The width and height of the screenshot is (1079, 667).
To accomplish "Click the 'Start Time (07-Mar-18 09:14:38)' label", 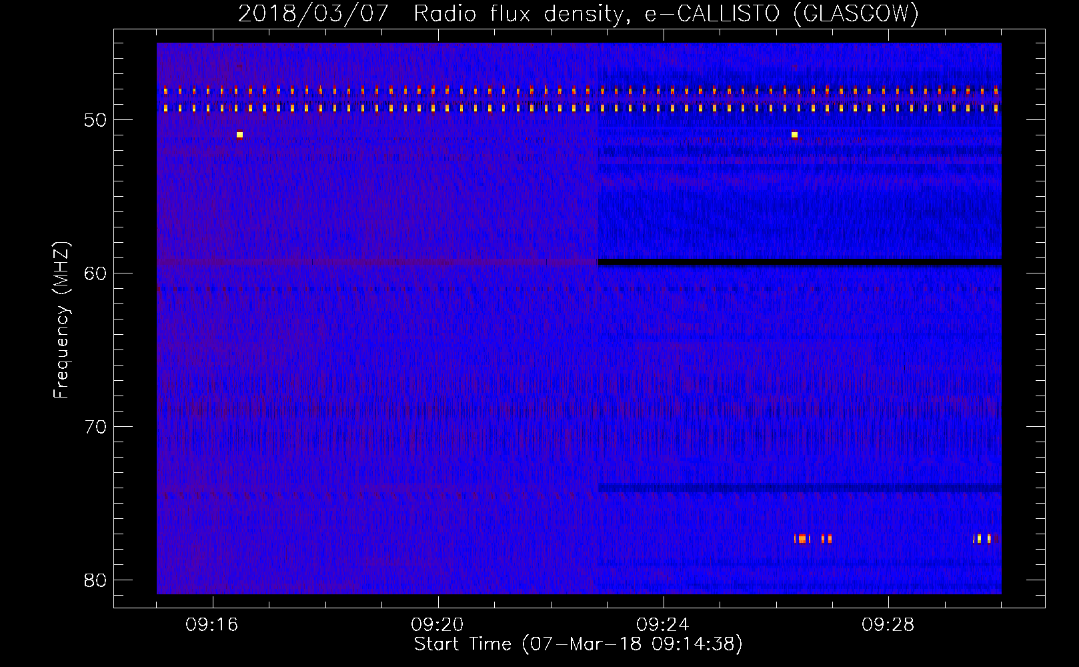I will [578, 644].
